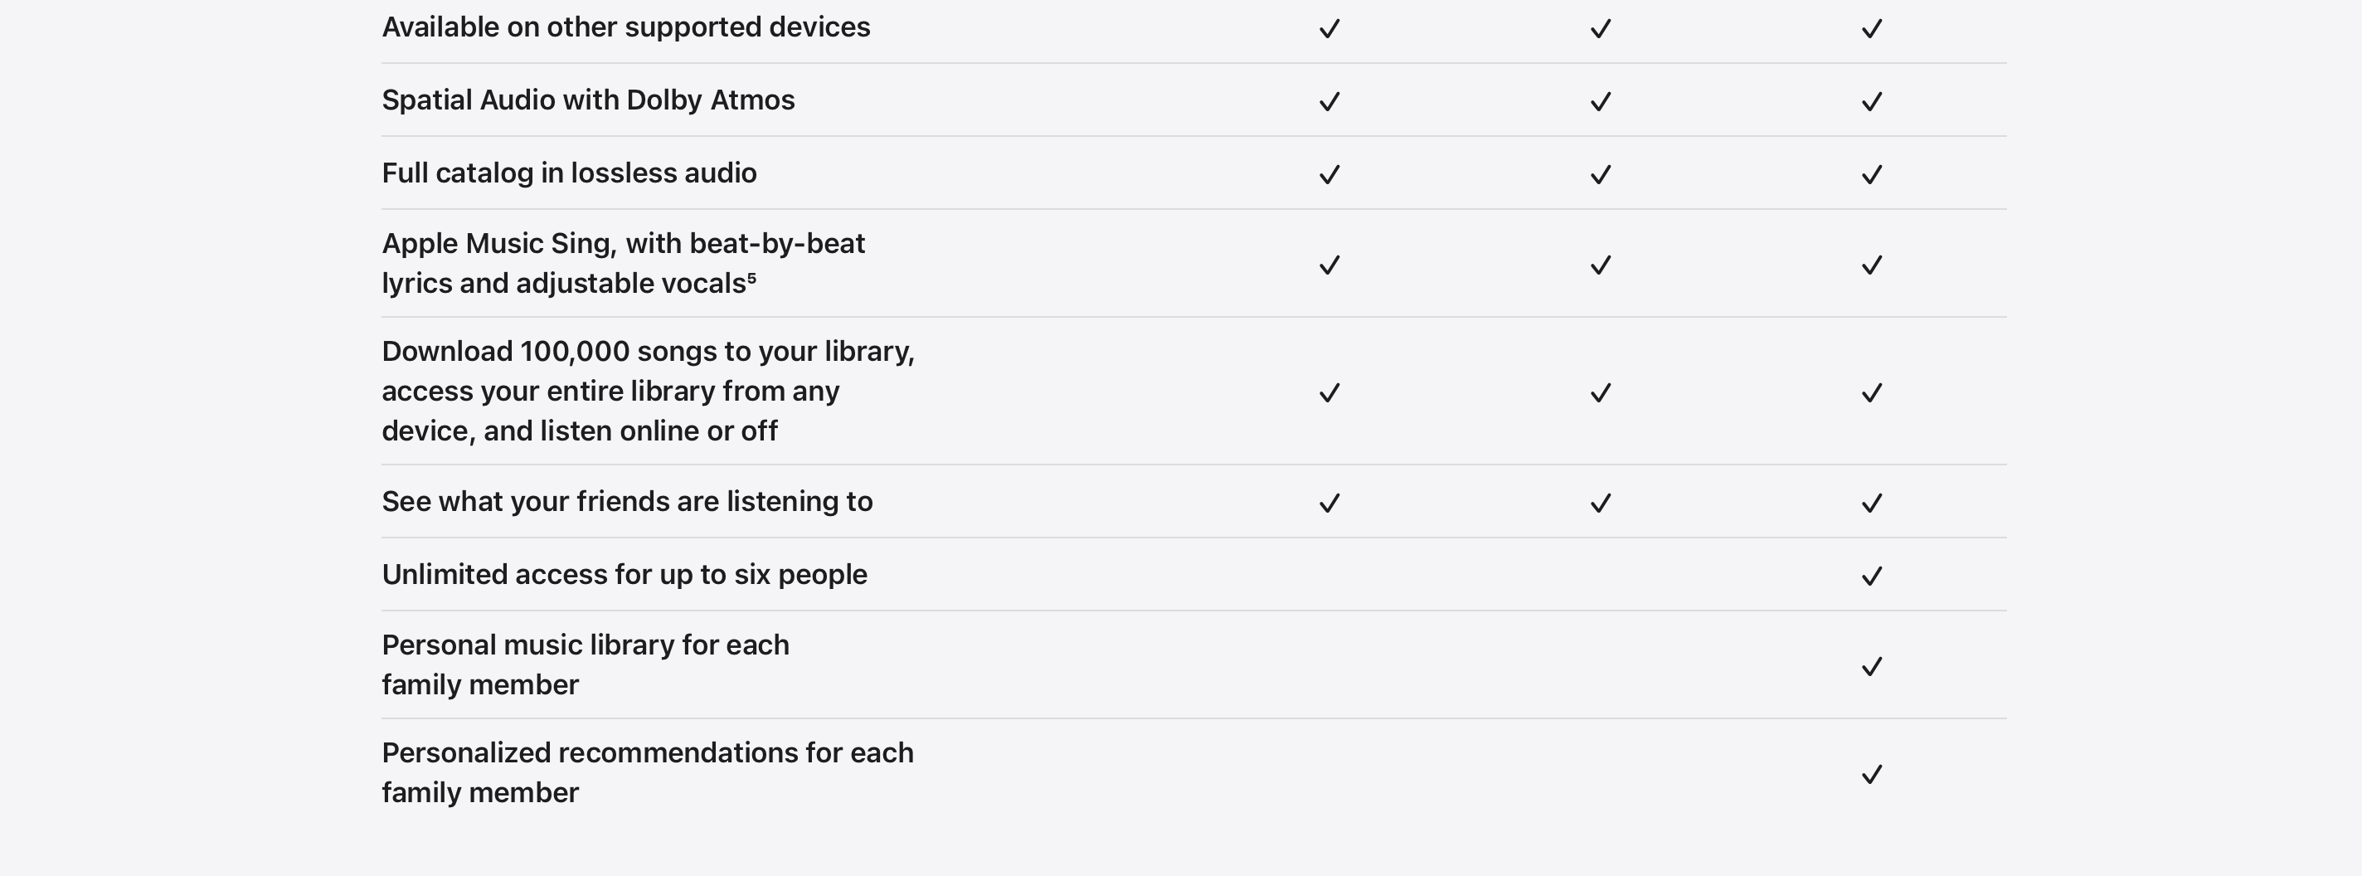Click the checkmark for Personal music library row

click(1872, 667)
